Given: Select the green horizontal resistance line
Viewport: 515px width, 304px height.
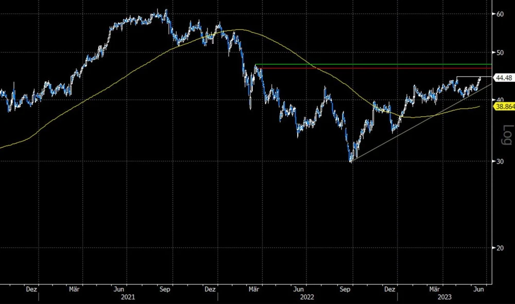Looking at the screenshot, I should [x=371, y=64].
